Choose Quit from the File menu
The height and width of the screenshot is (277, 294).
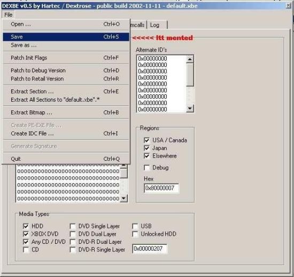point(66,159)
